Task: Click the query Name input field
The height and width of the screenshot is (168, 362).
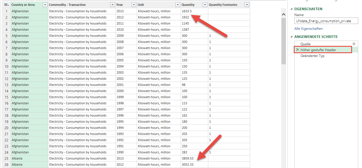Action: click(x=326, y=21)
